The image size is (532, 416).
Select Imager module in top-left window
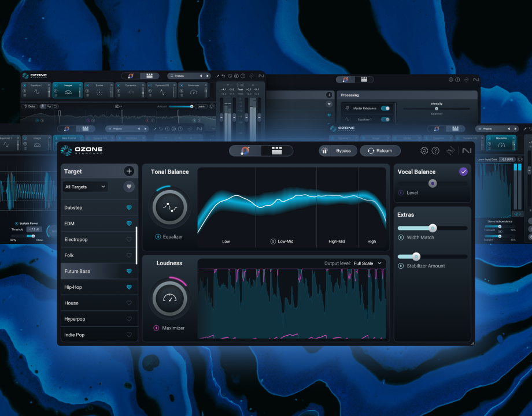pyautogui.click(x=68, y=90)
